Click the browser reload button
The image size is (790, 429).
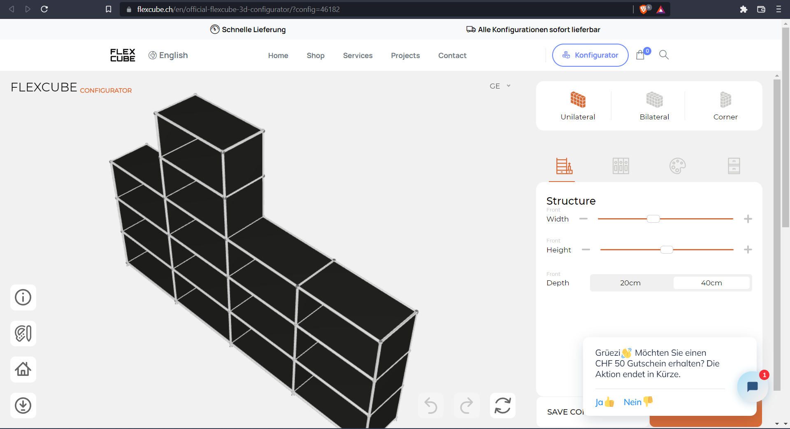pos(44,9)
